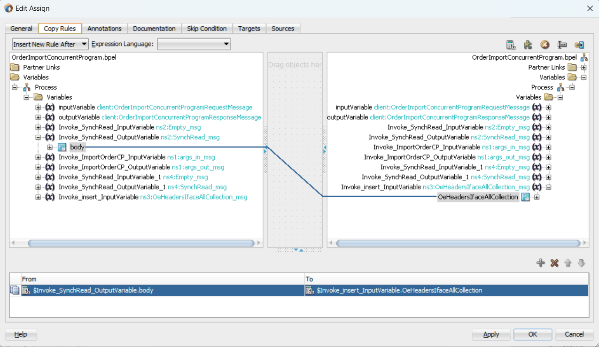Screen dimensions: 599x347
Task: Click the arrow-into-blue-panel toolbar icon
Action: coord(579,45)
